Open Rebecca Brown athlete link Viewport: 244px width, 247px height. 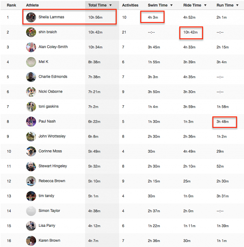52,181
